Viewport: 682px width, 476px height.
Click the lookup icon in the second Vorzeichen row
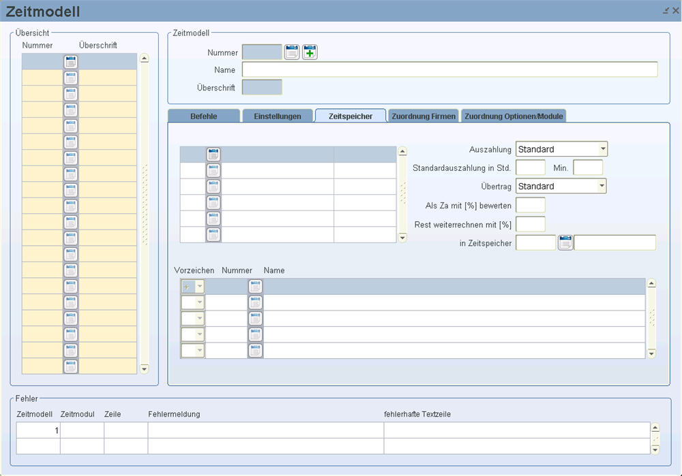point(255,302)
